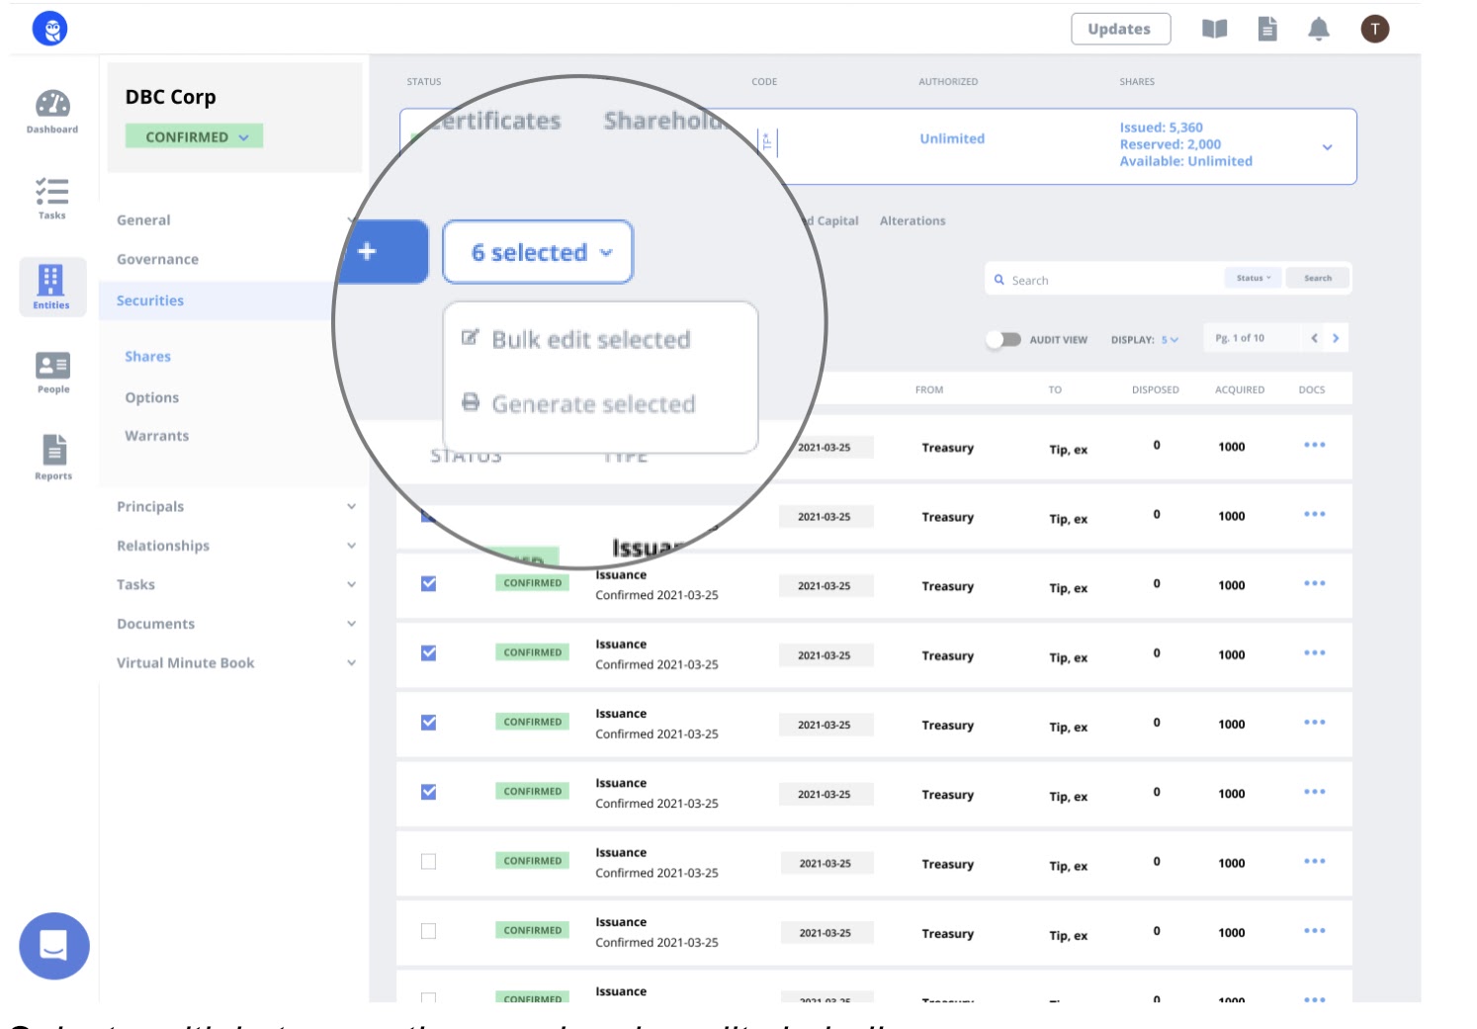Screen dimensions: 1477x1029
Task: Go to next page of results
Action: [x=1336, y=338]
